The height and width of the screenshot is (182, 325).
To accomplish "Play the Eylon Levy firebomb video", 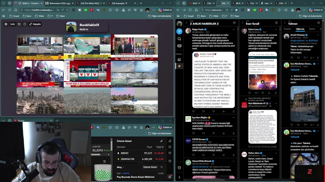I will 263,82.
